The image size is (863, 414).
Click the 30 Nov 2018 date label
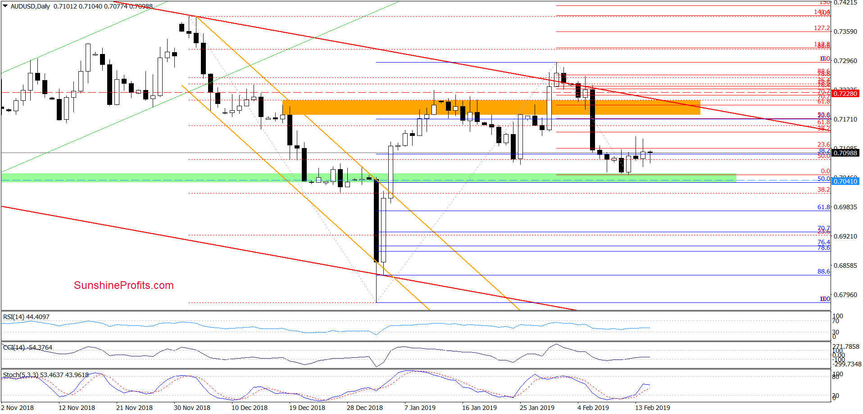[x=192, y=408]
